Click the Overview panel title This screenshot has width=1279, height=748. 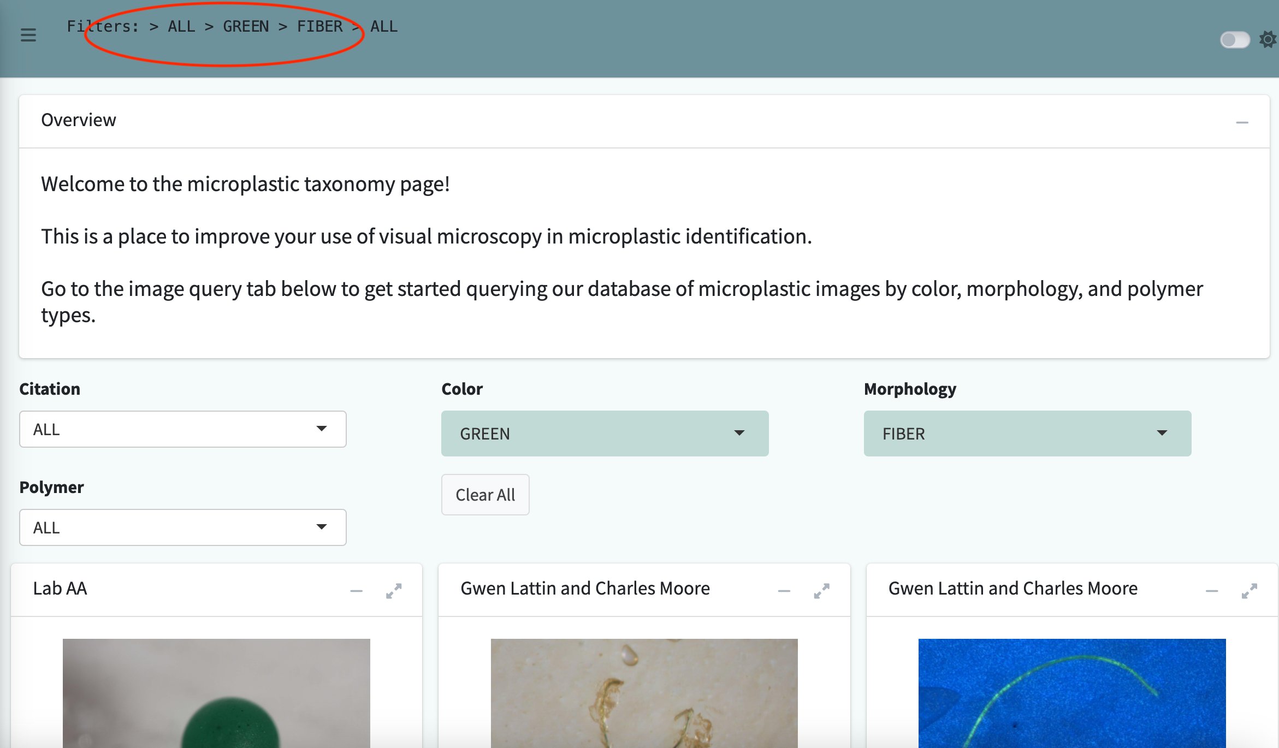[79, 120]
